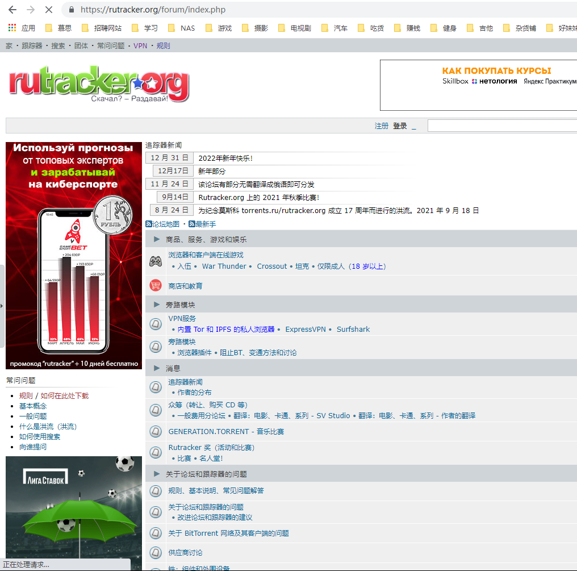Collapse the 商品、服务、游戏和娱乐 section
577x571 pixels.
(157, 239)
